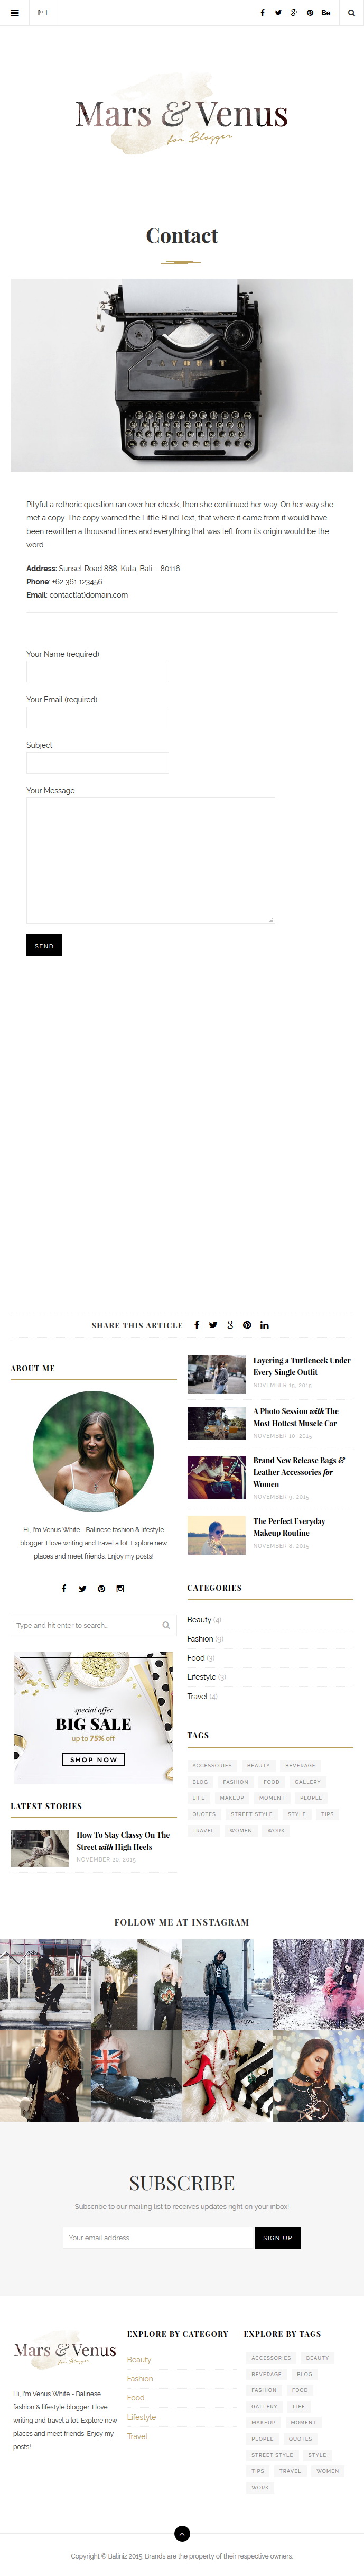The image size is (364, 2576).
Task: Share article via LinkedIn icon
Action: pyautogui.click(x=264, y=1325)
